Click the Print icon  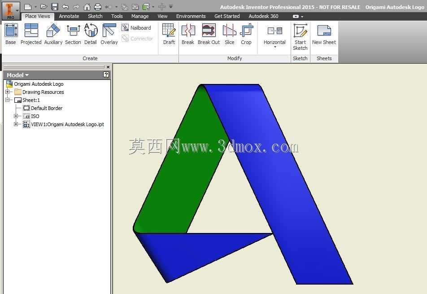click(97, 7)
